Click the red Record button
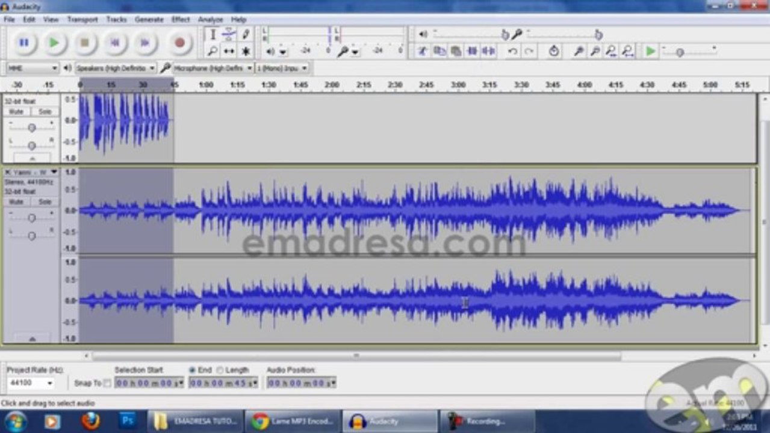770x433 pixels. 179,43
